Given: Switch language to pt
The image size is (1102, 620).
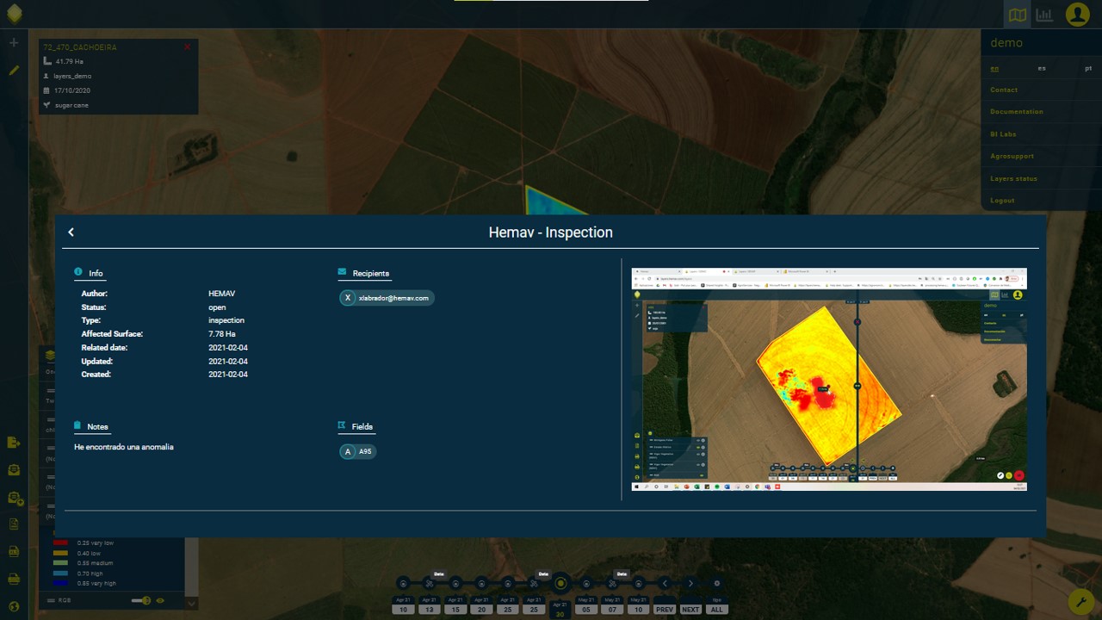Looking at the screenshot, I should pyautogui.click(x=1088, y=68).
